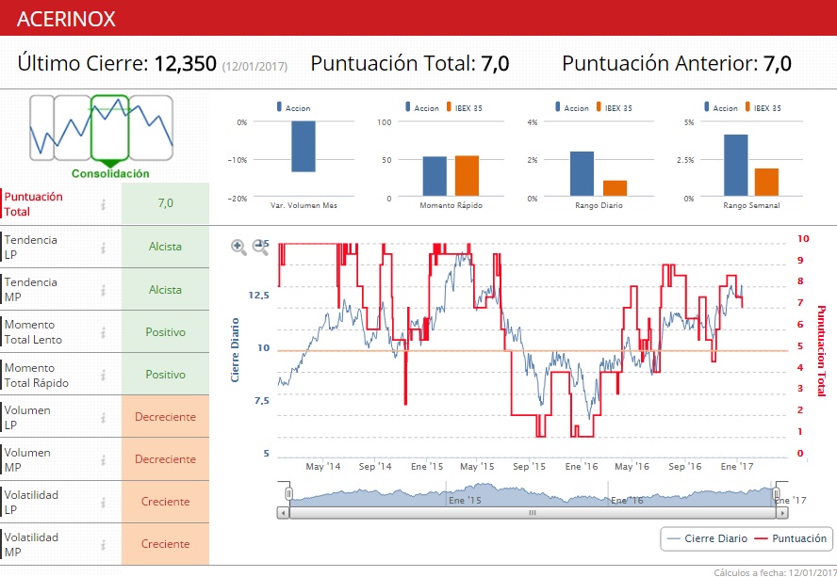Screen dimensions: 837x577
Task: Click Positivo value for Momento Total Lento
Action: pyautogui.click(x=166, y=331)
